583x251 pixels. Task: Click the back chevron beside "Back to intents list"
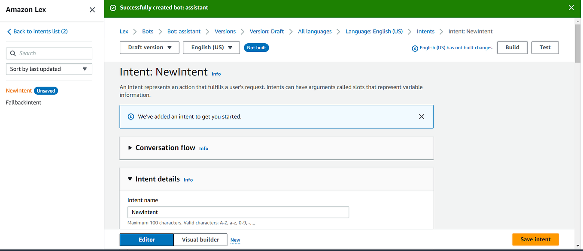pos(9,31)
